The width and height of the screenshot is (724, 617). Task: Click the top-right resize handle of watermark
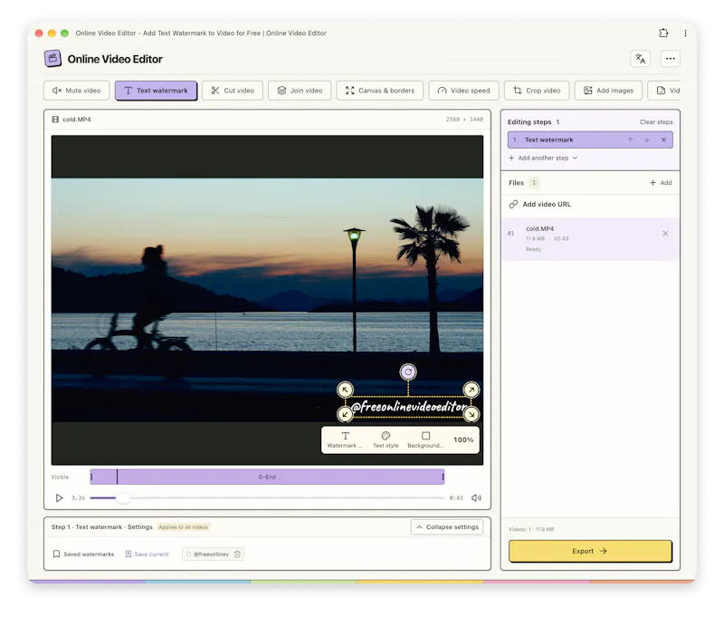[x=471, y=390]
